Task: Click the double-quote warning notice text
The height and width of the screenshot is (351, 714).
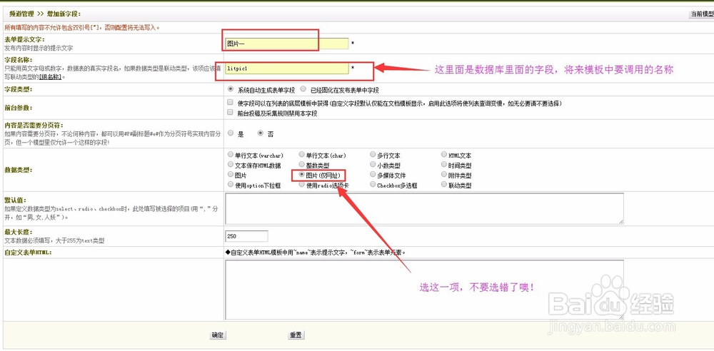Action: coord(82,28)
